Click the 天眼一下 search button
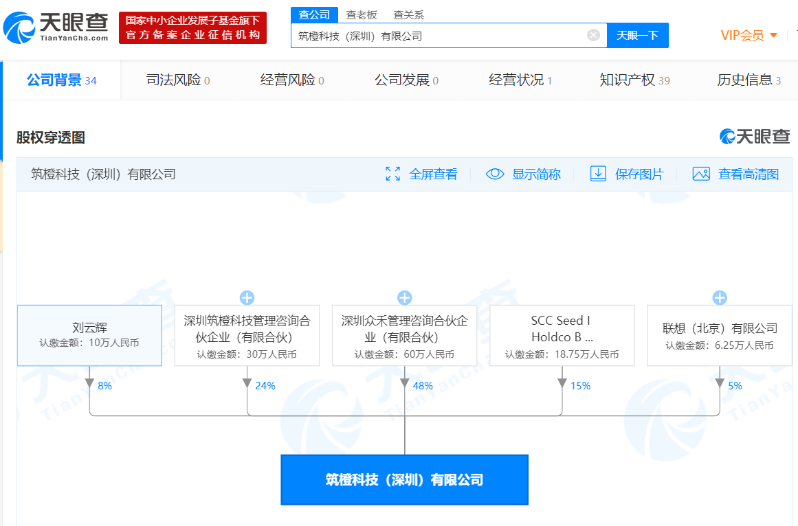 [x=638, y=35]
